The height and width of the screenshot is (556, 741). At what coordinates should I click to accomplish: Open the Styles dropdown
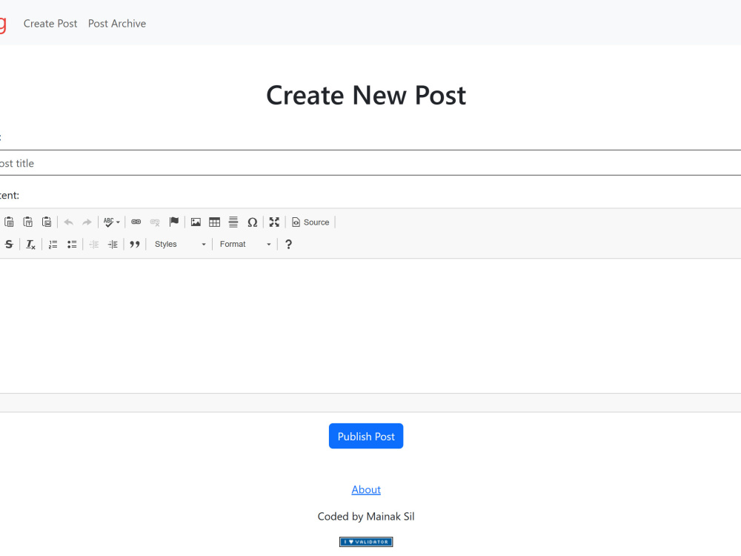[x=180, y=244]
